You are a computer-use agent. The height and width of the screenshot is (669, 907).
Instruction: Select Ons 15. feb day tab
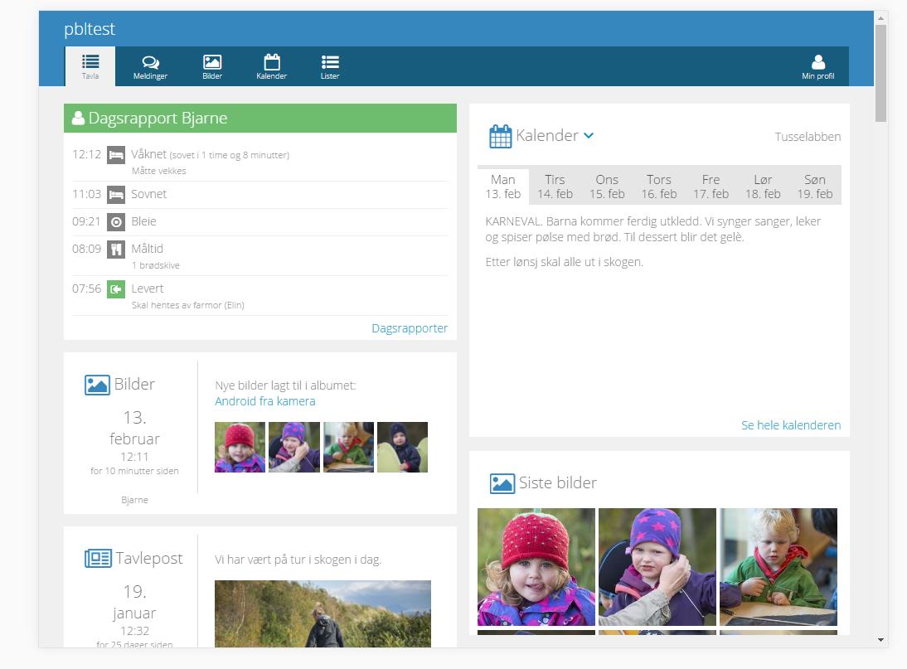click(608, 187)
